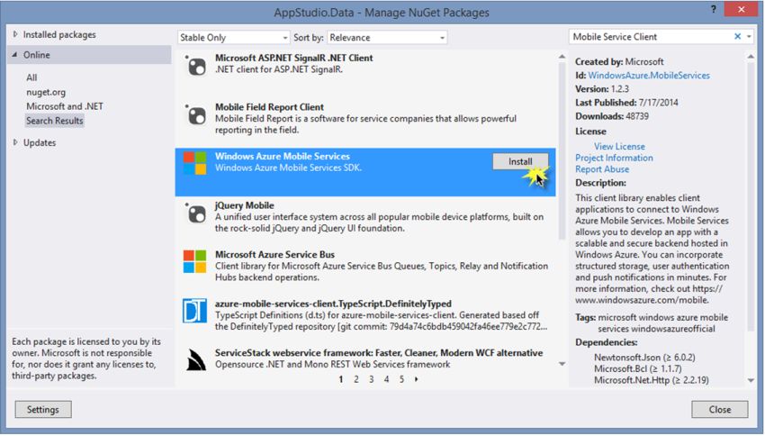Select the azure-mobile-services-client.TypeScript.DefinitelyTyped package
The image size is (765, 436).
[x=365, y=321]
